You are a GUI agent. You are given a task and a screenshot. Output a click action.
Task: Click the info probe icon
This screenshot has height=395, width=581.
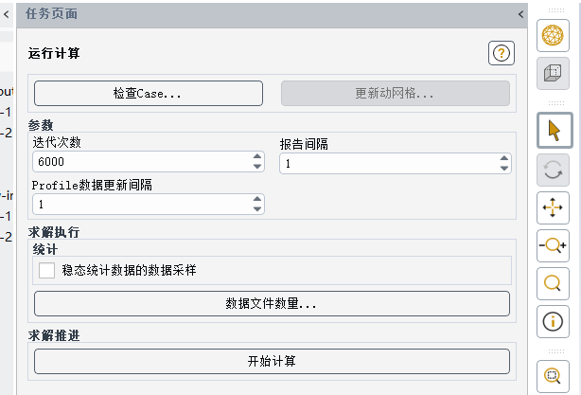pos(553,321)
